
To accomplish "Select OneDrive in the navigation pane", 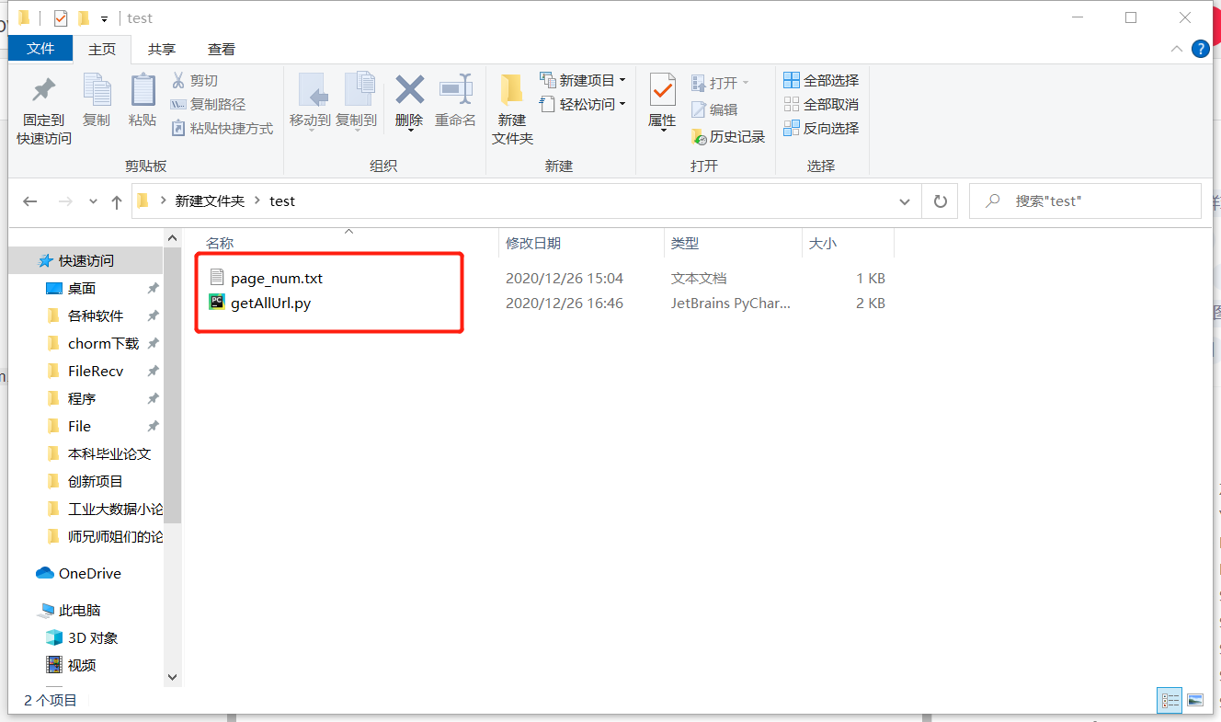I will point(90,574).
